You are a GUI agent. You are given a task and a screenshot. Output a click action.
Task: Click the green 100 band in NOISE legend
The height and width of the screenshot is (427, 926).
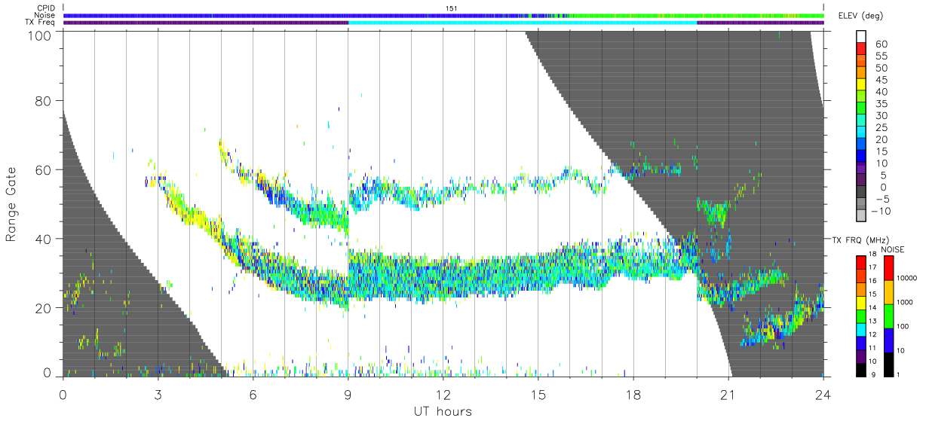coord(890,316)
